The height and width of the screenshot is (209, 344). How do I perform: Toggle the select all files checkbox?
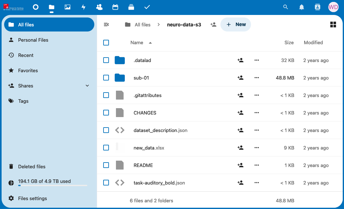(106, 43)
